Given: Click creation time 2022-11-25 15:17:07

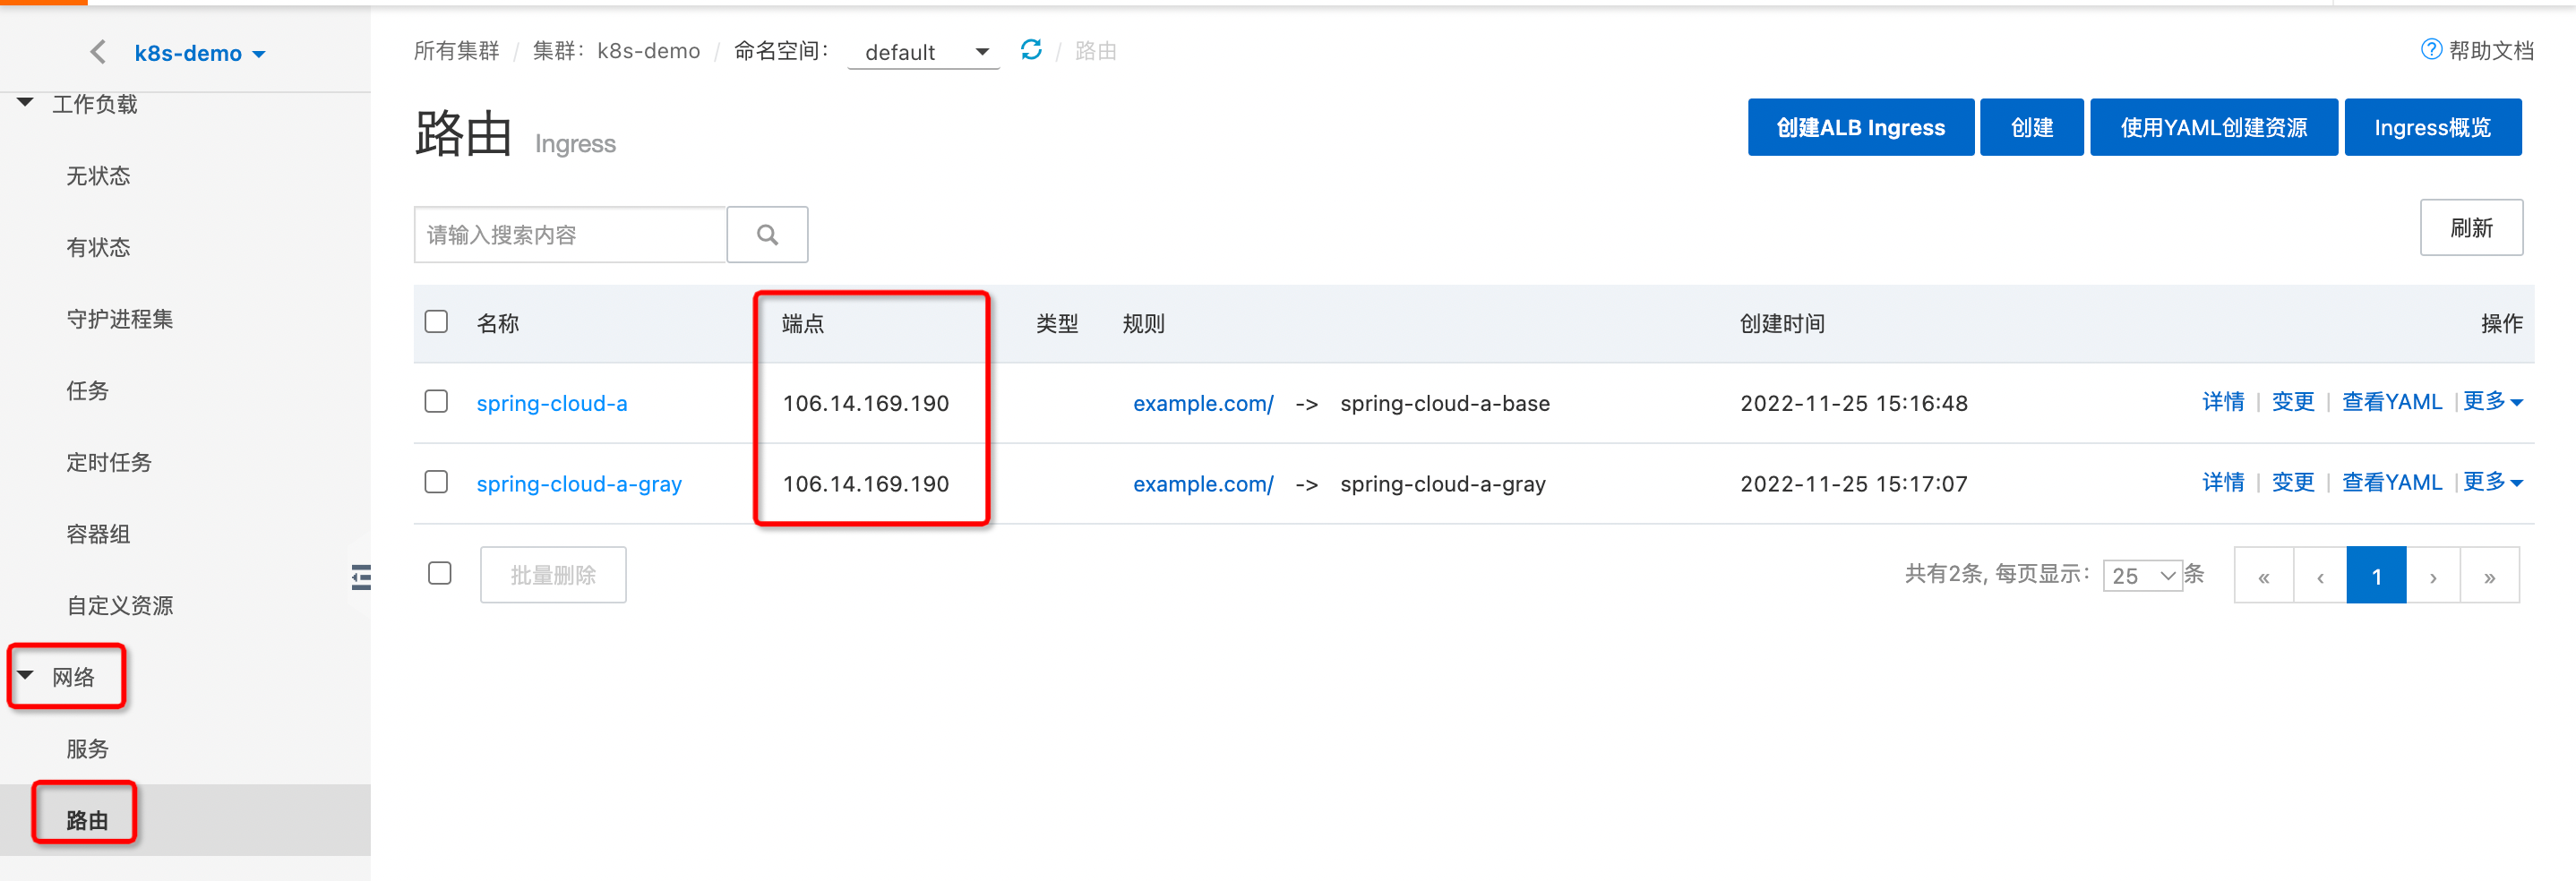Looking at the screenshot, I should point(1854,484).
